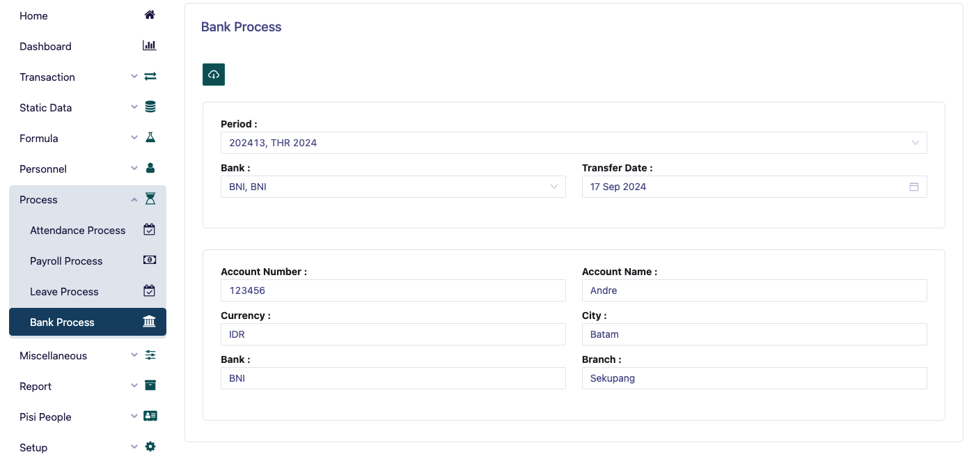
Task: Select the Dashboard bar chart icon
Action: [x=149, y=45]
